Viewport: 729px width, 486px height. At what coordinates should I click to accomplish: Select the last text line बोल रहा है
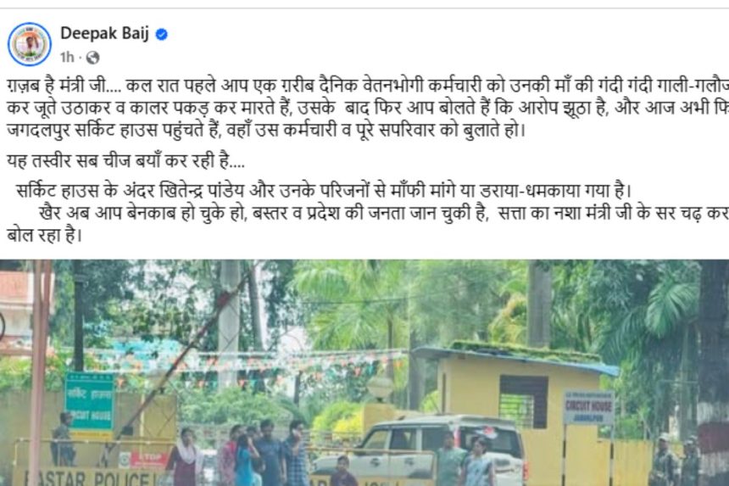44,235
